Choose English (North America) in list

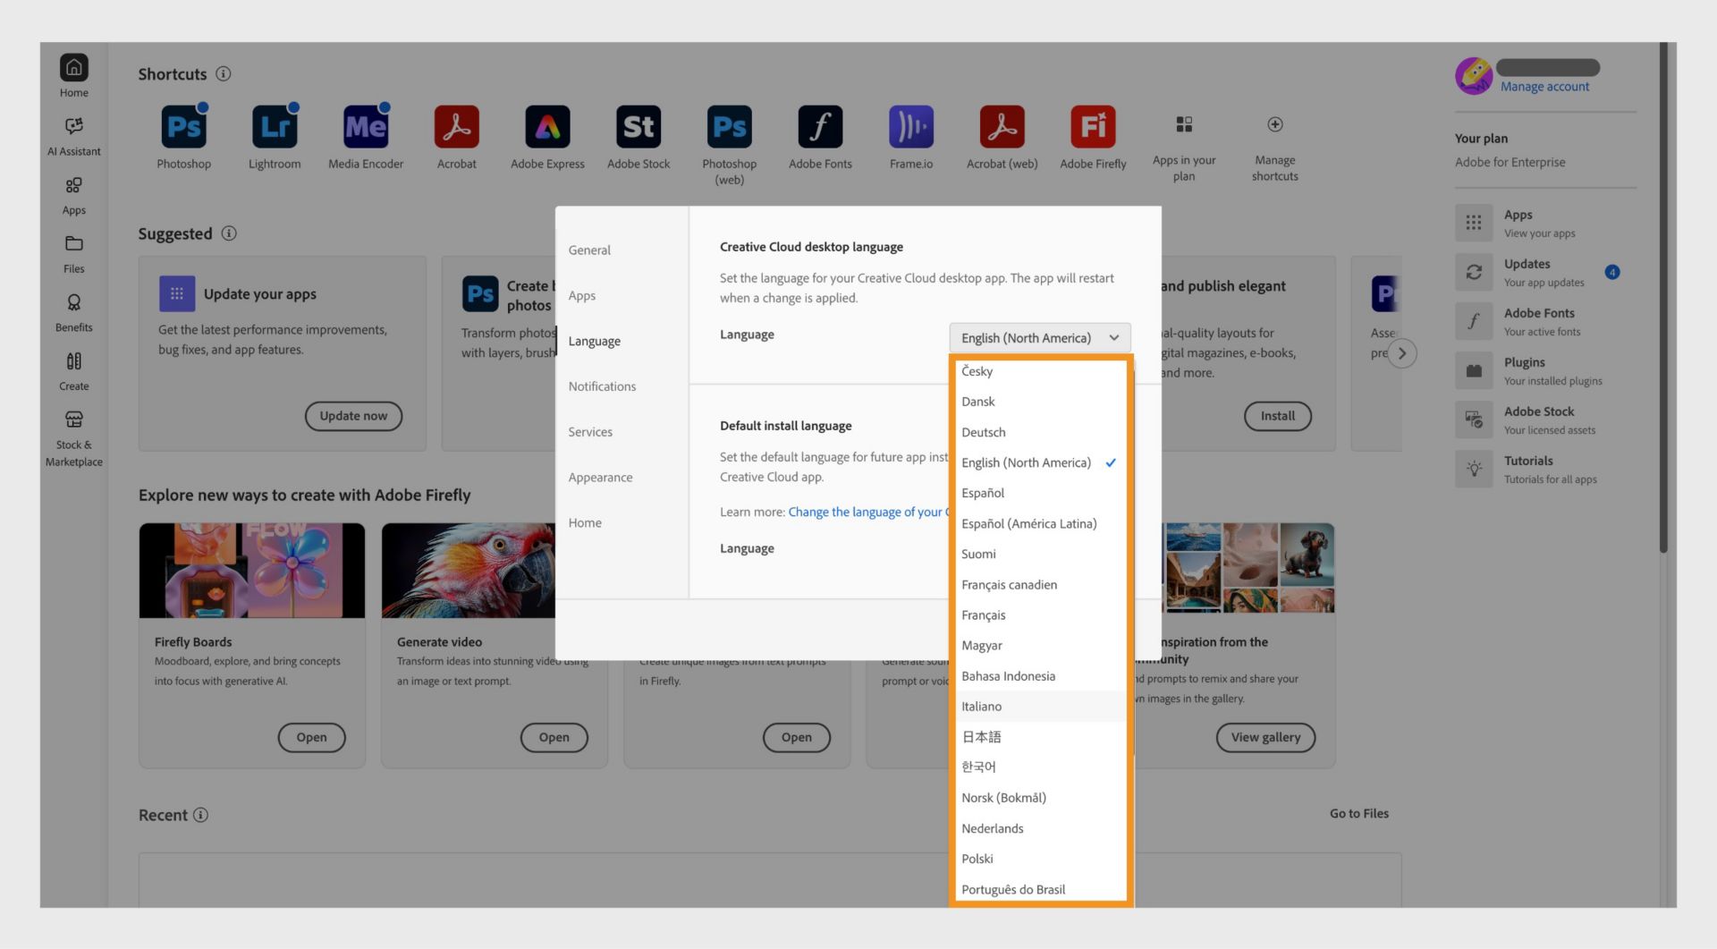(x=1039, y=462)
